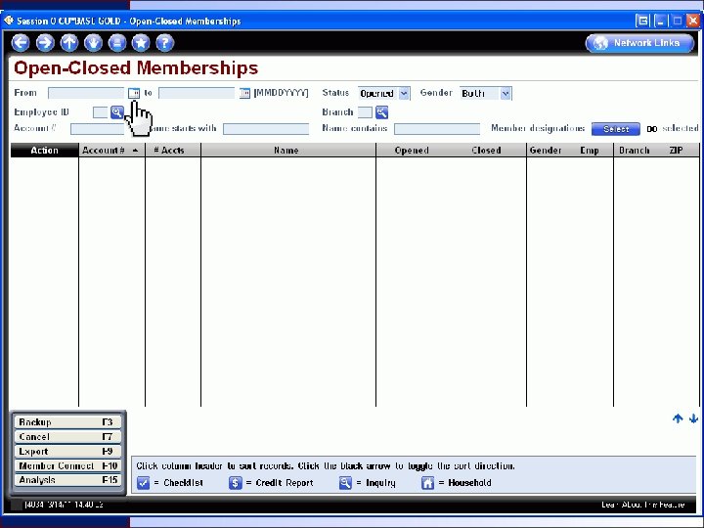704x528 pixels.
Task: Sort by the Opened column header
Action: (412, 151)
